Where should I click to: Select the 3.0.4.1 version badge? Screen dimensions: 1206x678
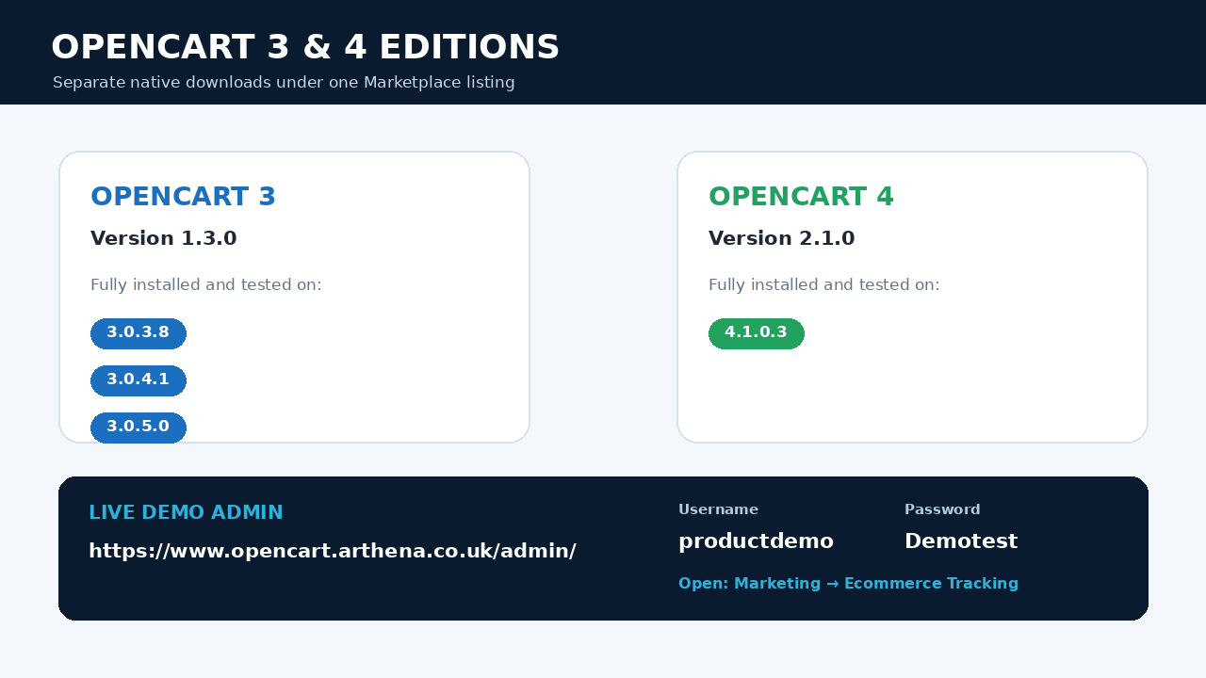139,380
